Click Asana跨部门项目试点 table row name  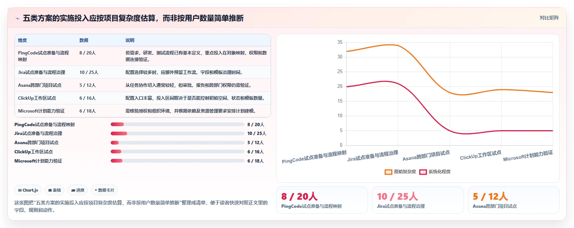click(x=40, y=85)
